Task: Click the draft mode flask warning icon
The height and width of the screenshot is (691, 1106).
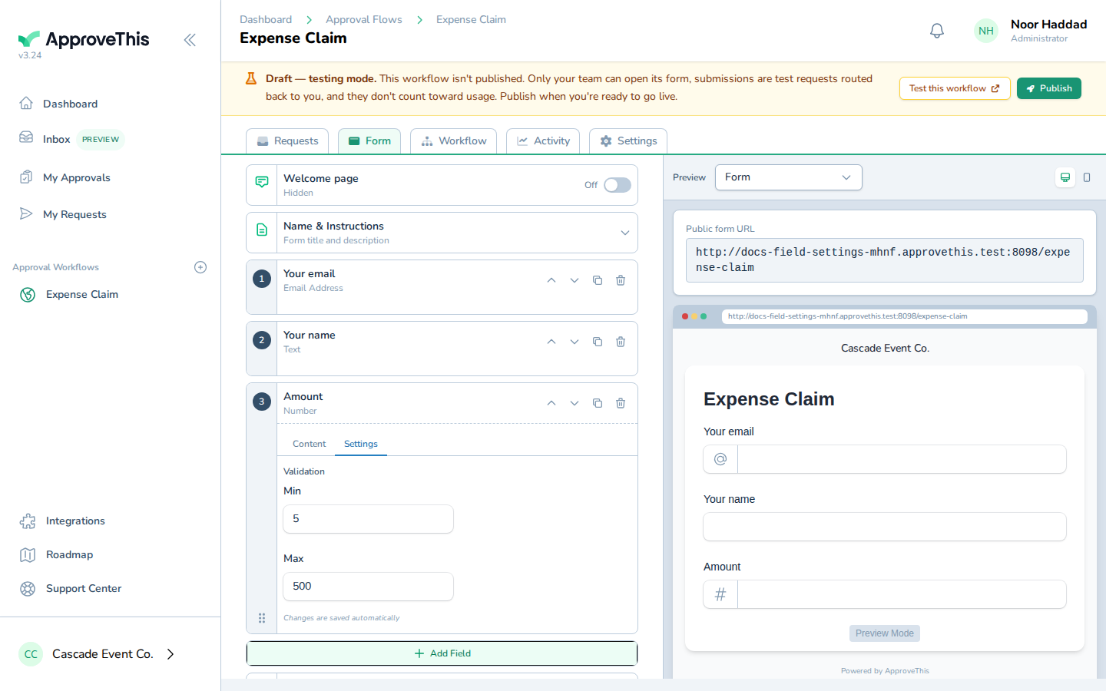Action: pyautogui.click(x=251, y=78)
